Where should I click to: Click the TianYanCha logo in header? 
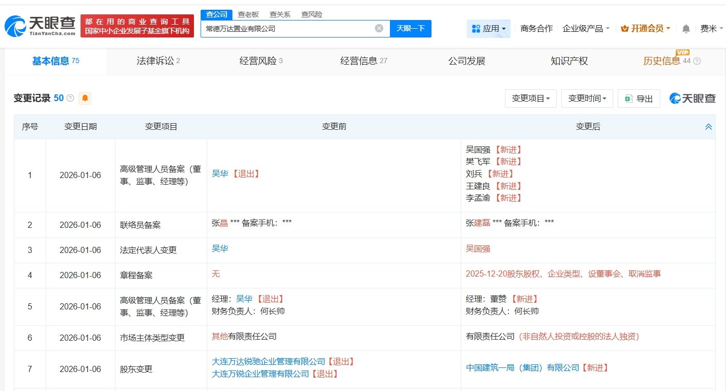point(40,26)
